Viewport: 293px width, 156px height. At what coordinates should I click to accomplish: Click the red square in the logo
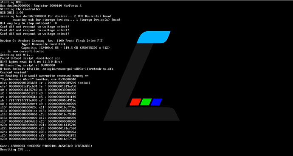pos(135,102)
